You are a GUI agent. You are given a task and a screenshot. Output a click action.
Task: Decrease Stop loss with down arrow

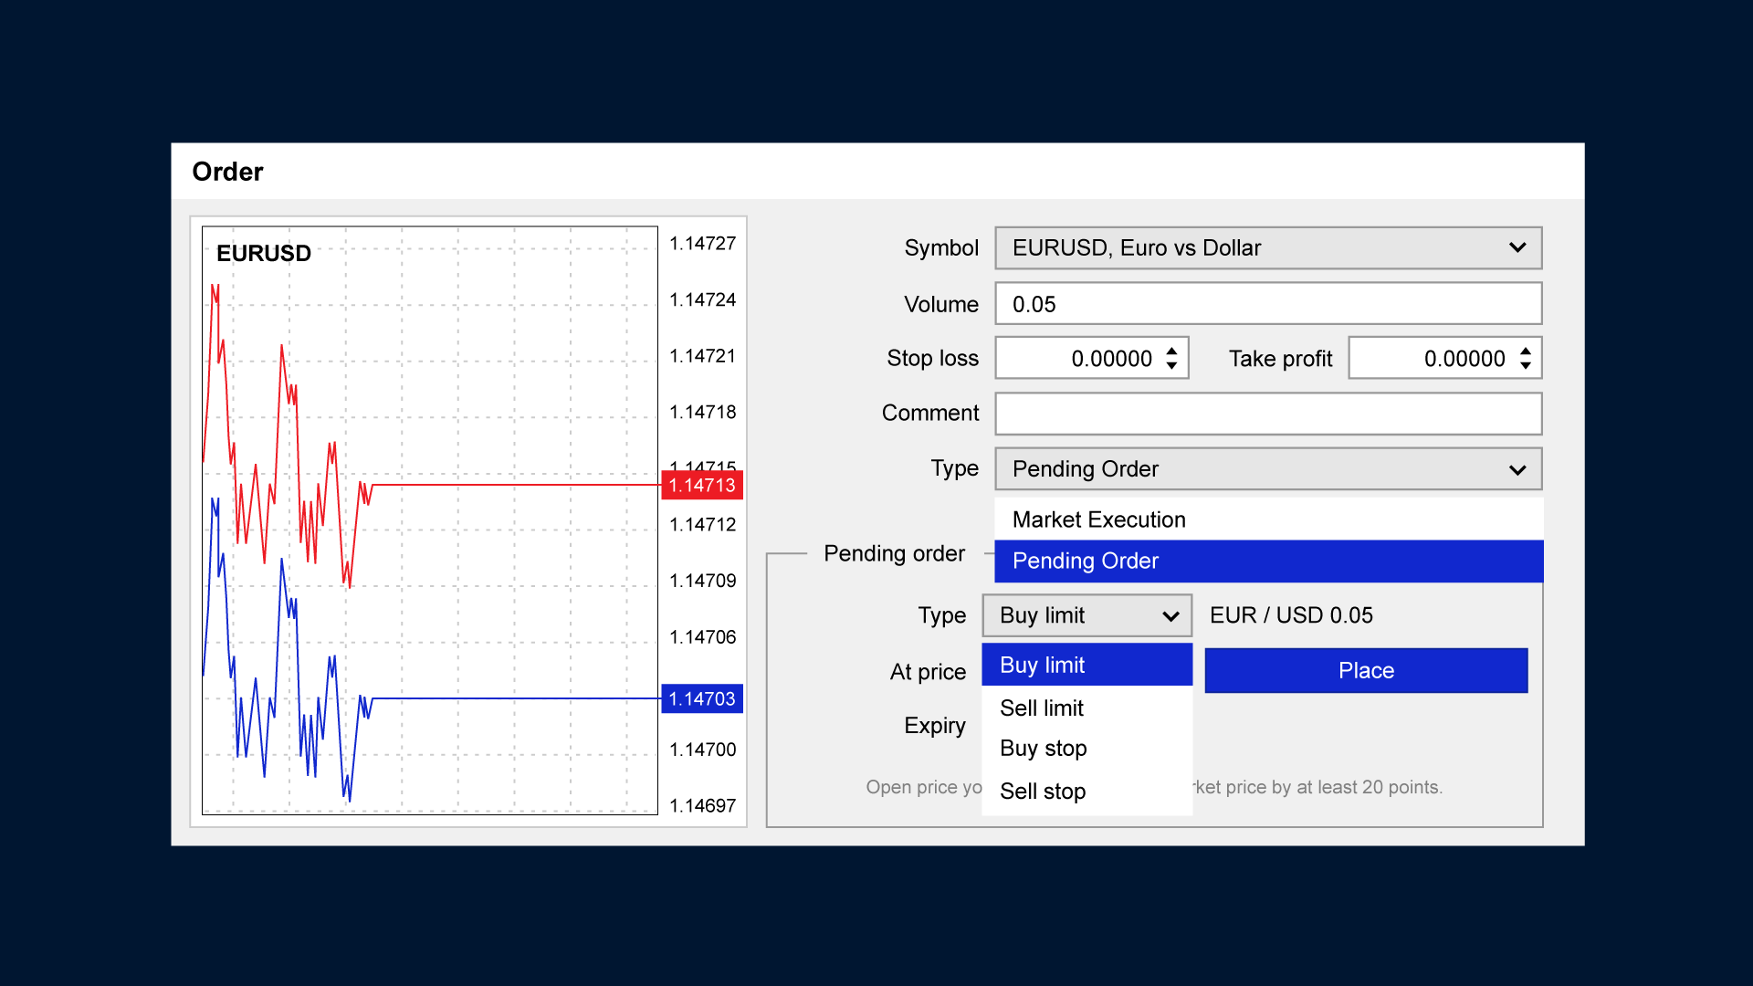1171,366
